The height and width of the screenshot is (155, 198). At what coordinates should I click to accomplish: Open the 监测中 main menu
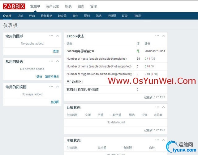[x=35, y=6]
